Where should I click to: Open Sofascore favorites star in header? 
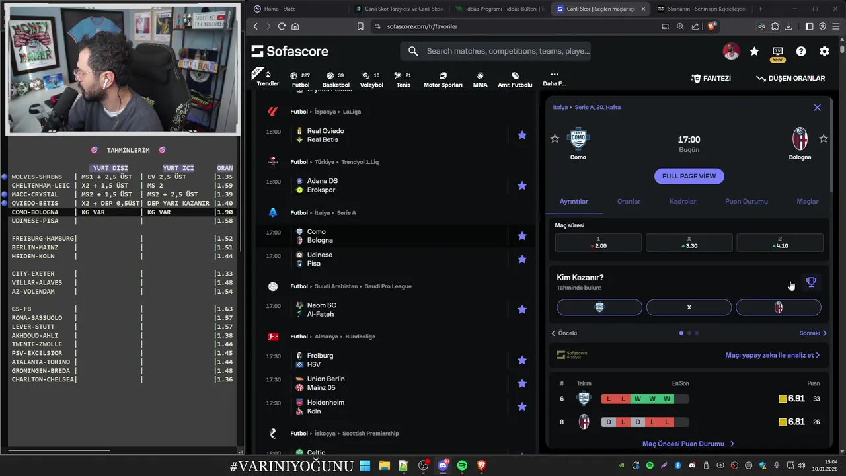point(754,51)
